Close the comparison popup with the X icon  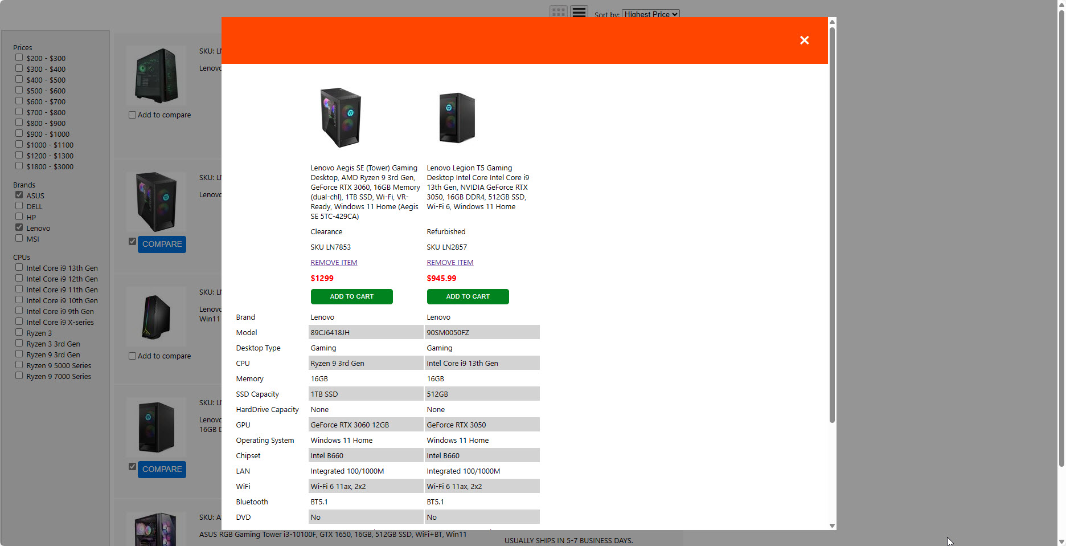coord(804,40)
